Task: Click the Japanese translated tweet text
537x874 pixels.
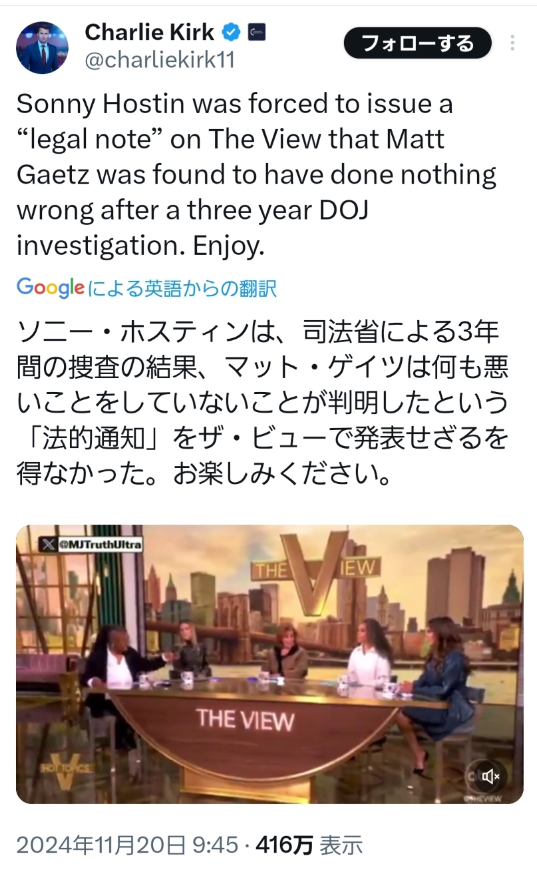Action: 263,403
